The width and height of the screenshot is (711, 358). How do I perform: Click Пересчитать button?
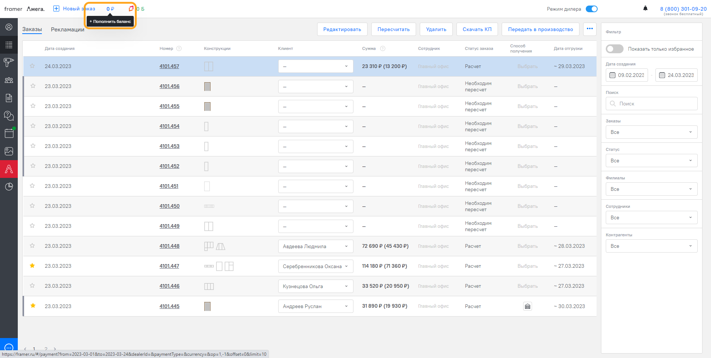tap(393, 29)
